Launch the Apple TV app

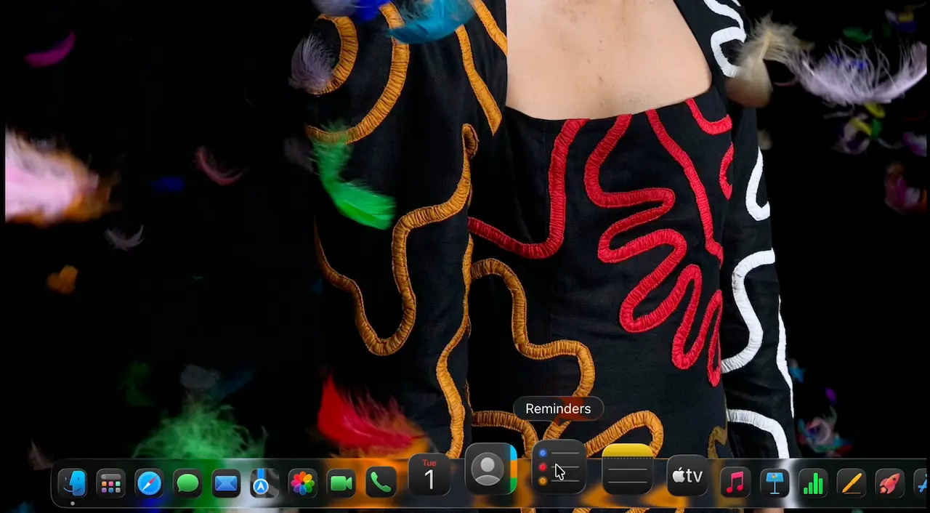pyautogui.click(x=686, y=476)
